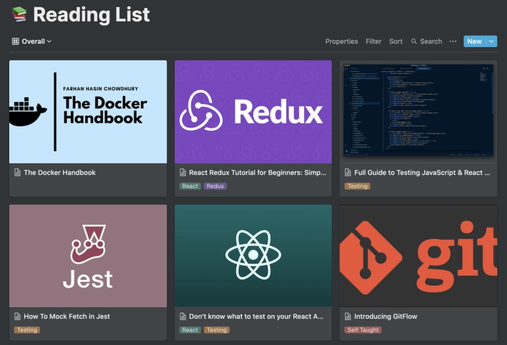This screenshot has width=507, height=345.
Task: Open the Sort options
Action: pos(396,41)
